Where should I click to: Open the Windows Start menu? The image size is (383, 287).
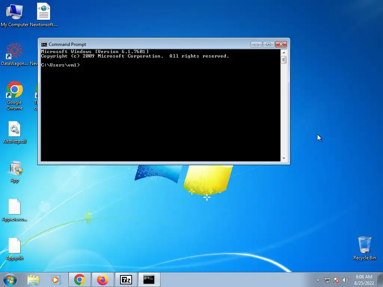(x=10, y=280)
